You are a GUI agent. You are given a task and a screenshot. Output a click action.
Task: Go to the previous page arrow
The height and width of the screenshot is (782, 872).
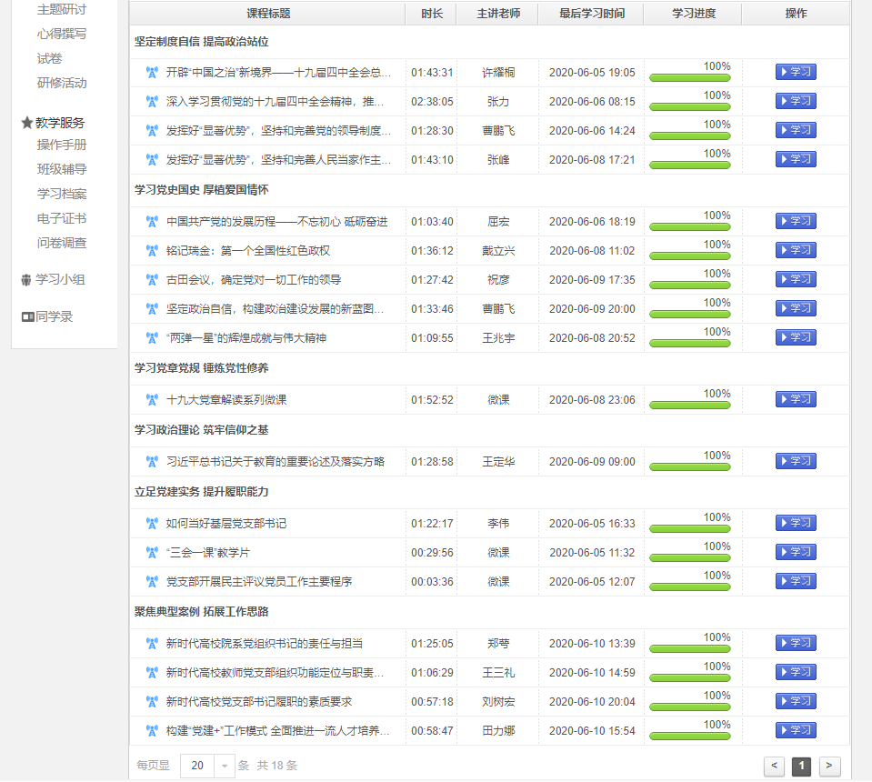click(774, 766)
